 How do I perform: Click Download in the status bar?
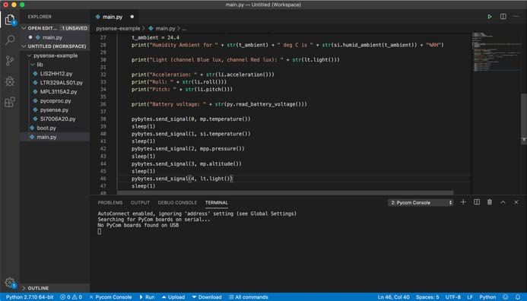pyautogui.click(x=207, y=297)
